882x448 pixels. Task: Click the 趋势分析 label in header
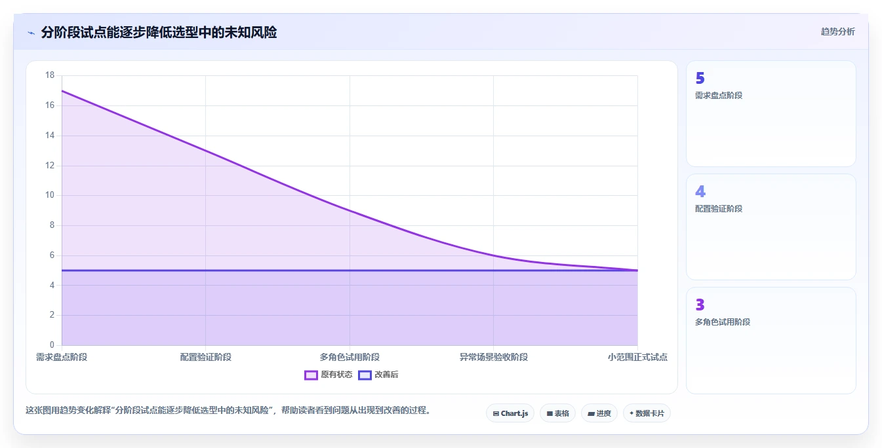[x=837, y=31]
